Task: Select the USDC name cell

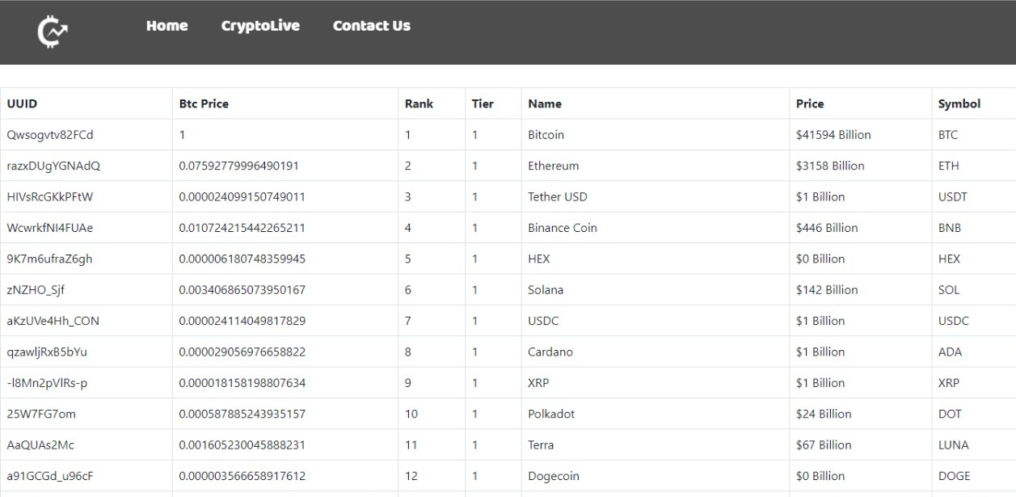Action: [x=656, y=321]
